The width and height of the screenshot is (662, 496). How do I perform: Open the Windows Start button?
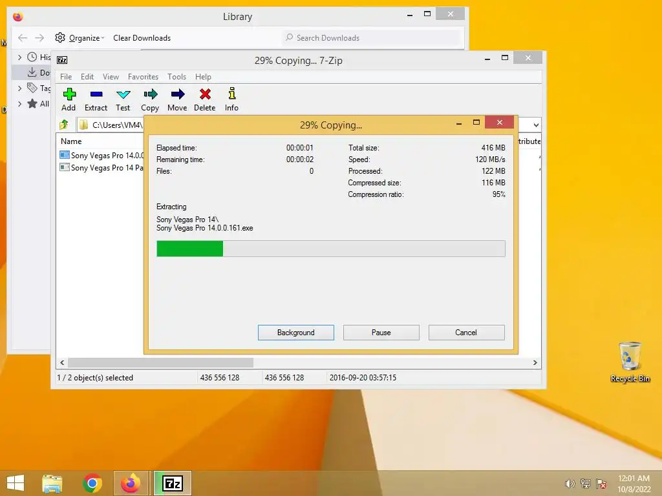(x=16, y=483)
